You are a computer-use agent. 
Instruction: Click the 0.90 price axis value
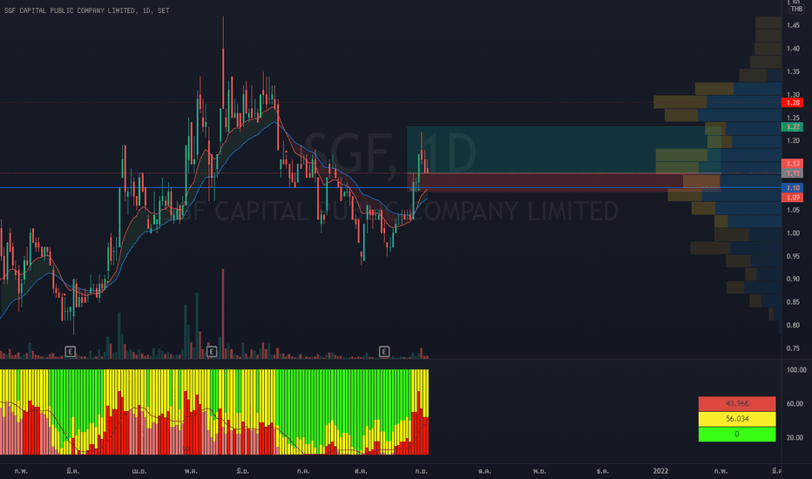pyautogui.click(x=793, y=279)
